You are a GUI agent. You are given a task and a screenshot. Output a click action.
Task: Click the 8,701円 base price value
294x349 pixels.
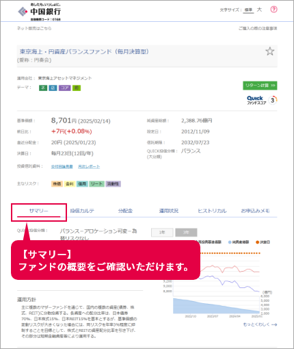64,120
